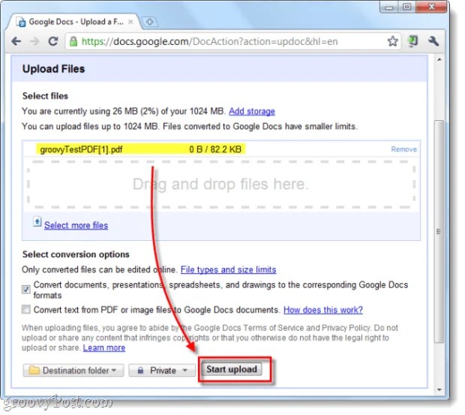This screenshot has height=415, width=465.
Task: Open the wrench settings menu
Action: (x=433, y=41)
